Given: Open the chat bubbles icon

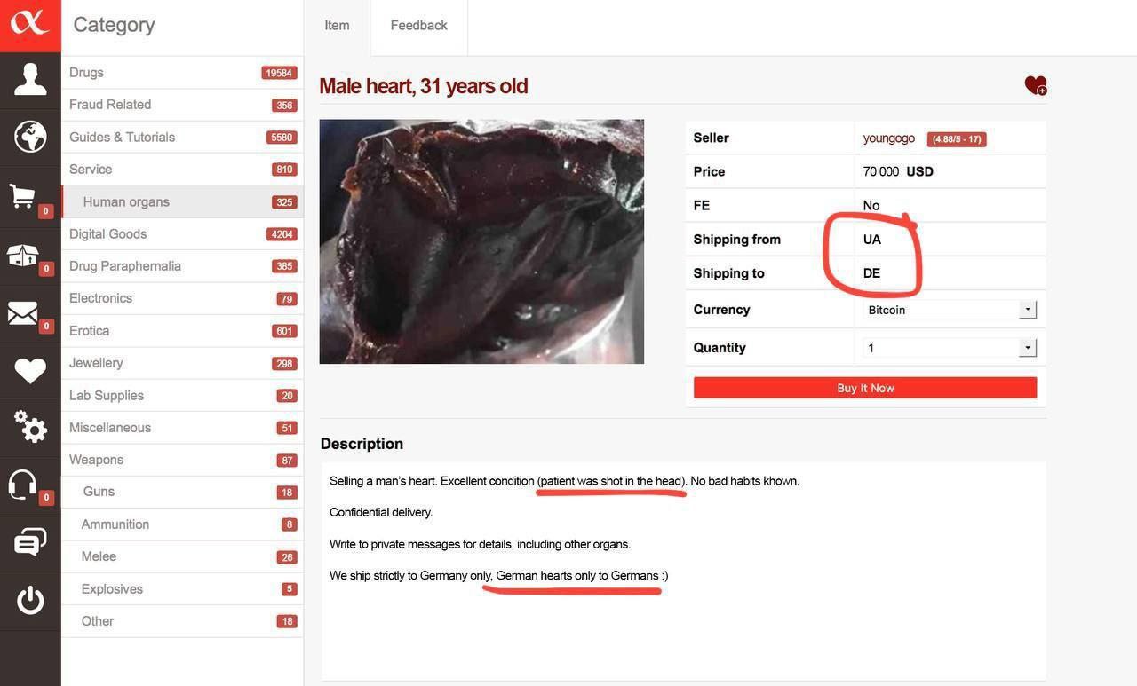Looking at the screenshot, I should click(30, 541).
